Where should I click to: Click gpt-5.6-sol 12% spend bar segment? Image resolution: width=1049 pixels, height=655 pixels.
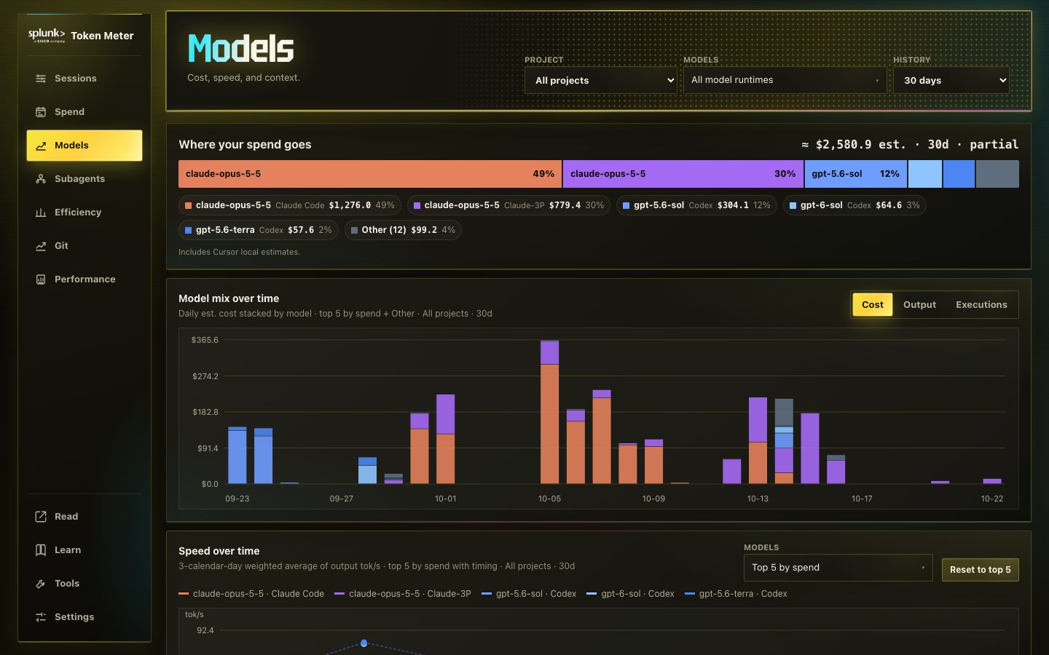856,174
